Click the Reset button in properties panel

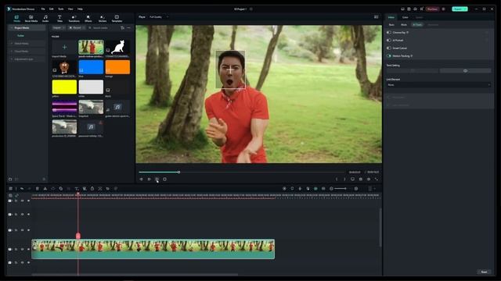484,272
